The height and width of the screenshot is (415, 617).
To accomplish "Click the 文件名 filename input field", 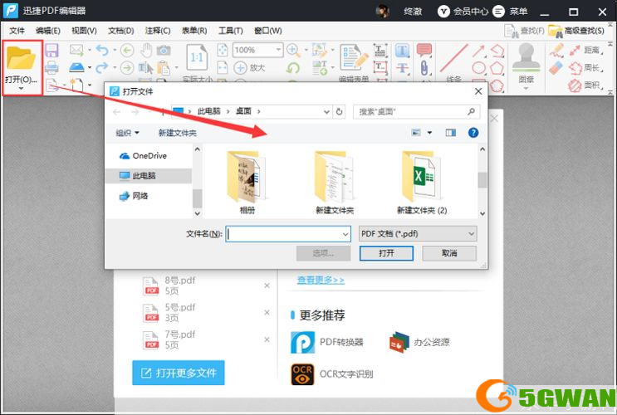I will 288,234.
